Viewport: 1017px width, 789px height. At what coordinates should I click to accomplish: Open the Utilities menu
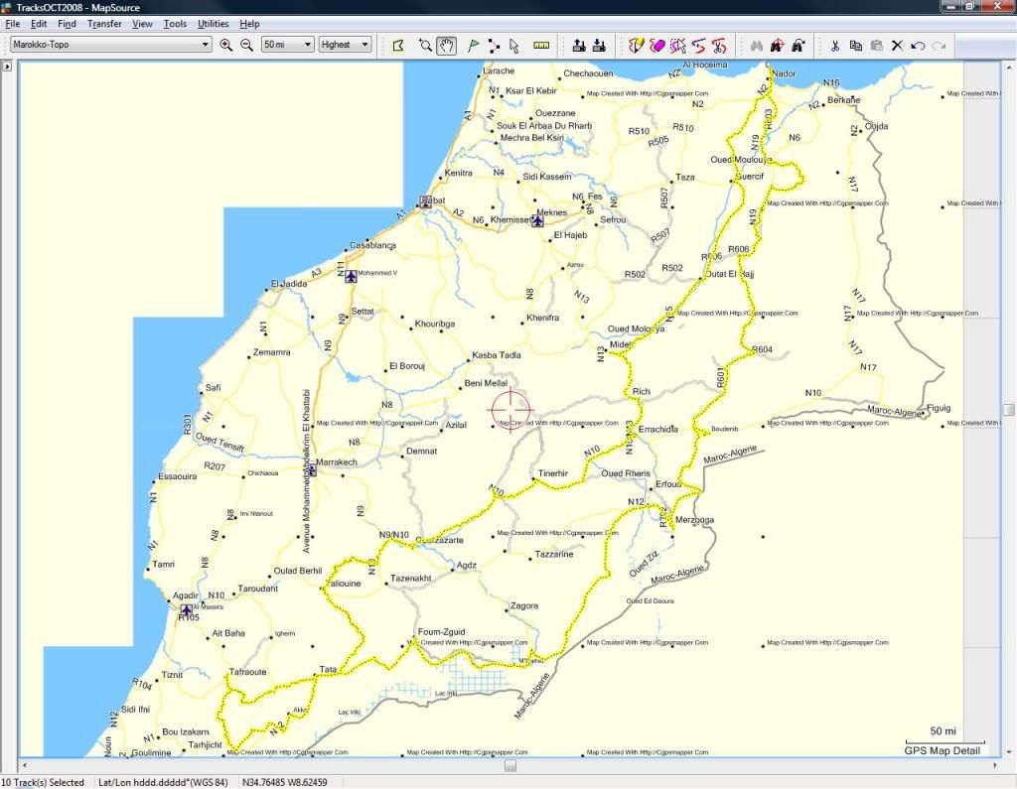pyautogui.click(x=213, y=24)
